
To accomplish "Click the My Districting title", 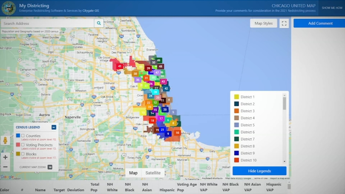I will pos(34,6).
